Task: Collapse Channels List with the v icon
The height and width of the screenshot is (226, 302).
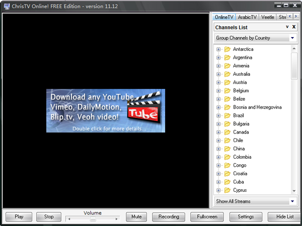Action: tap(287, 27)
